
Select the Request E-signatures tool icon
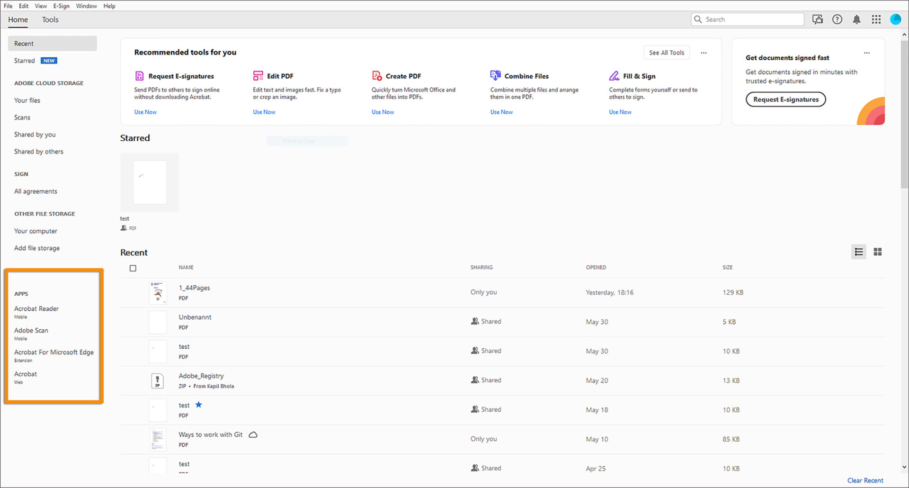(x=139, y=76)
